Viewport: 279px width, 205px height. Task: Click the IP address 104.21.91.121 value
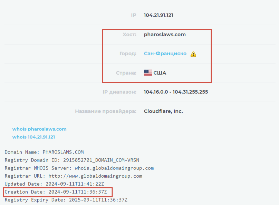[158, 15]
